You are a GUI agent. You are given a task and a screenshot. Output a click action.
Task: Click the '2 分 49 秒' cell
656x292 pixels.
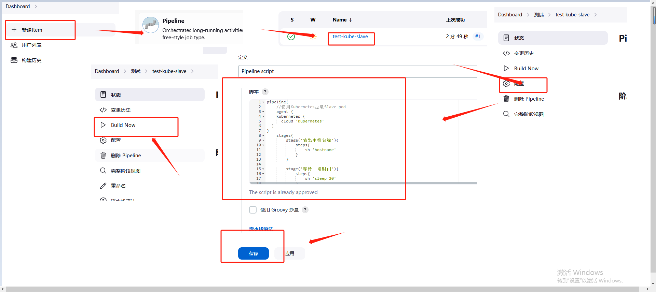pyautogui.click(x=457, y=36)
